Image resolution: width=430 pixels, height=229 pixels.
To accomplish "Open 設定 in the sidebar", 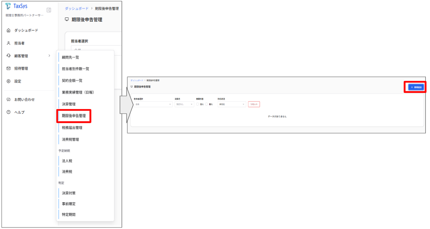I will pos(18,81).
